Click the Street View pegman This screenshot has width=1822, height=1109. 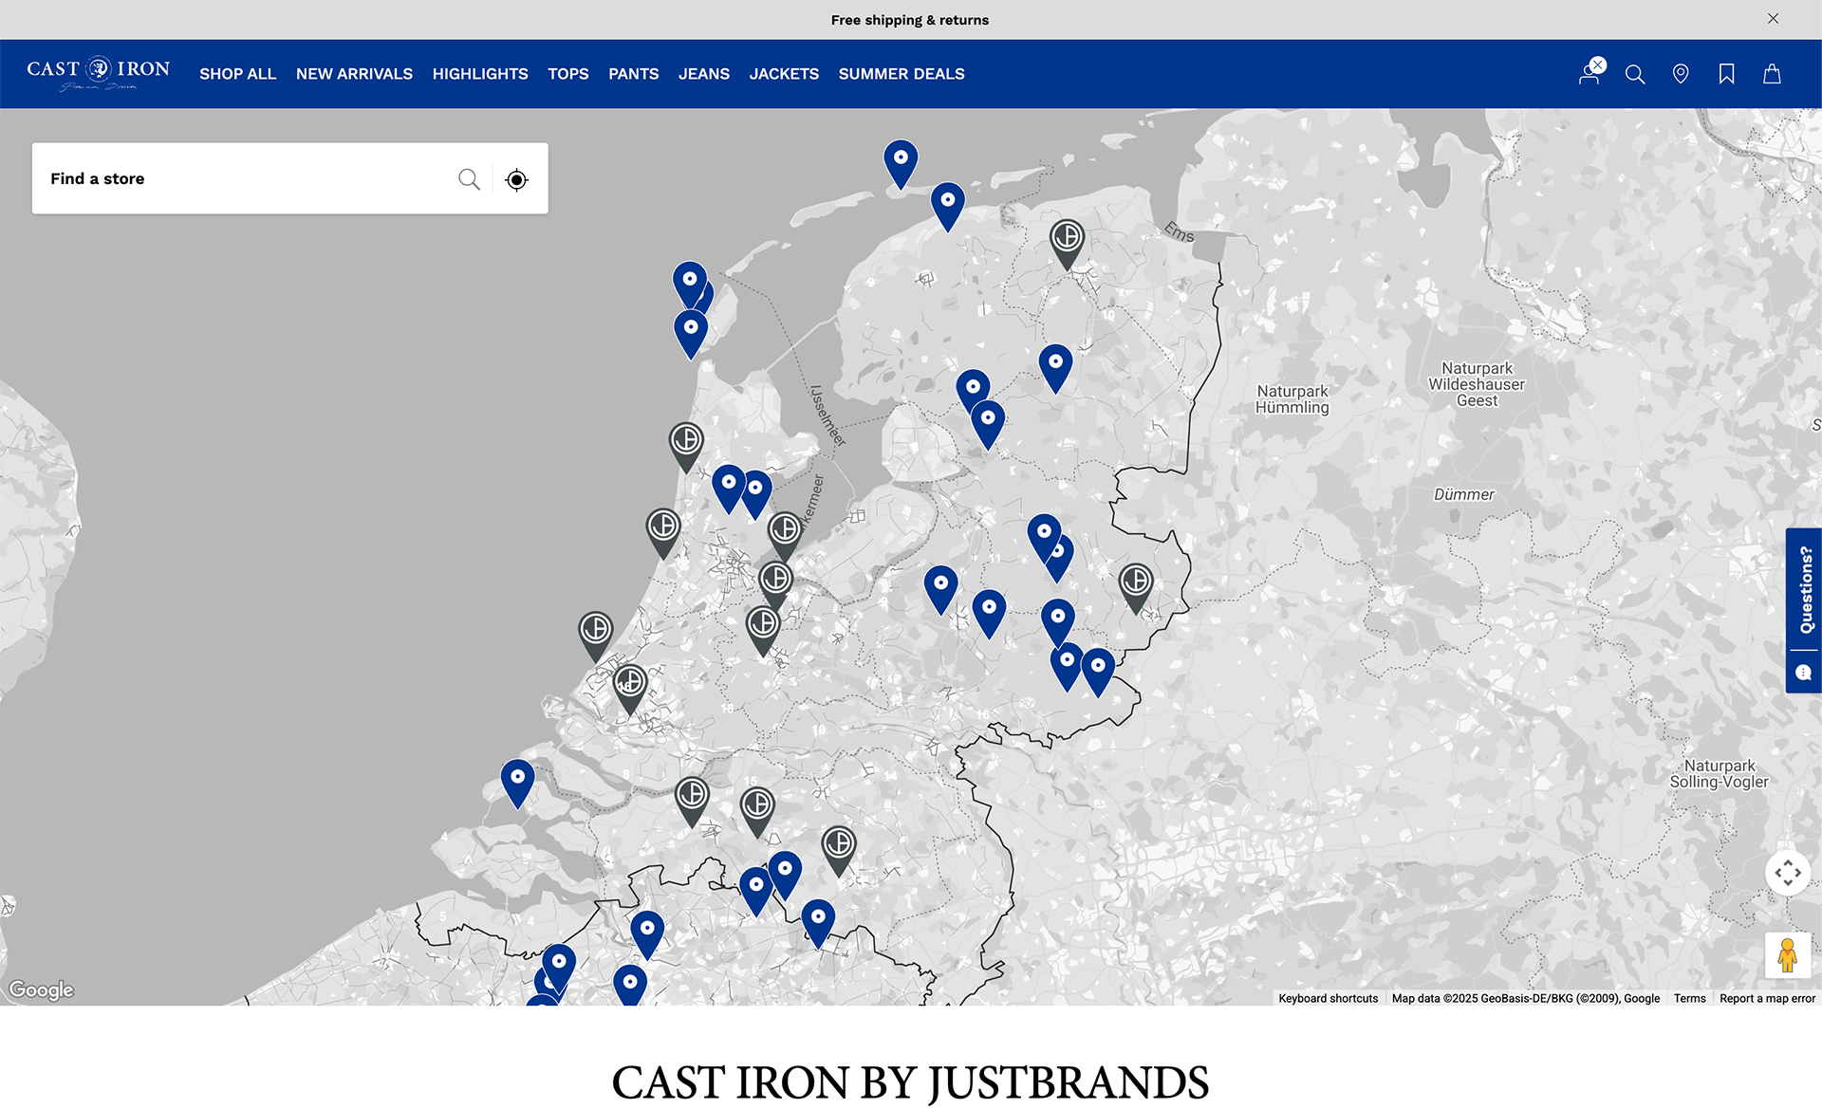(1788, 955)
